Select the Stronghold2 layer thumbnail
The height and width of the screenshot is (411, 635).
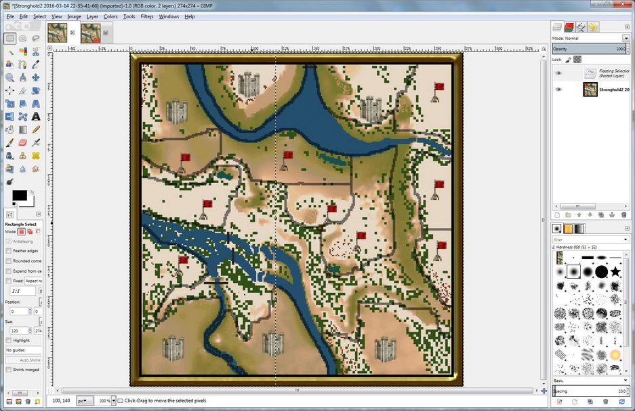[x=590, y=90]
